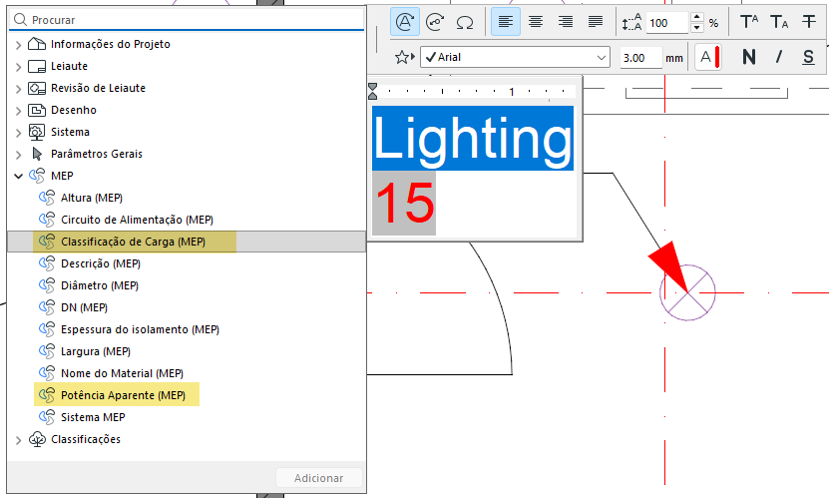Screen dimensions: 829x498
Task: Open the Arial font dropdown
Action: click(x=515, y=57)
